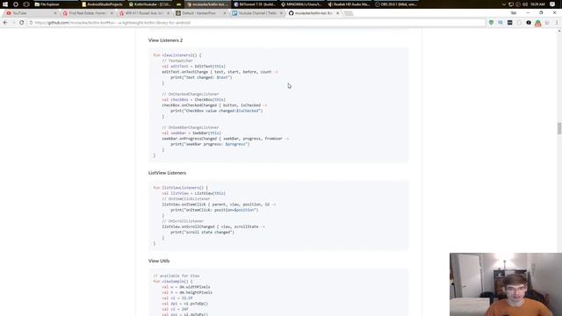
Task: Click the code line 'print("scroll state changed")'
Action: pos(202,232)
